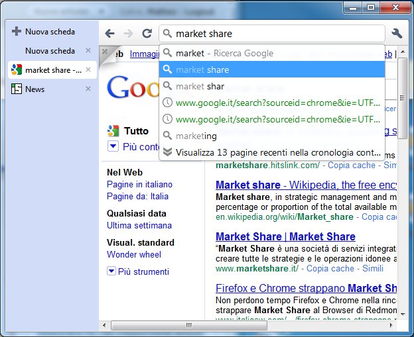Click Simili link for www.marketshare.it
Image resolution: width=414 pixels, height=337 pixels.
pyautogui.click(x=373, y=268)
